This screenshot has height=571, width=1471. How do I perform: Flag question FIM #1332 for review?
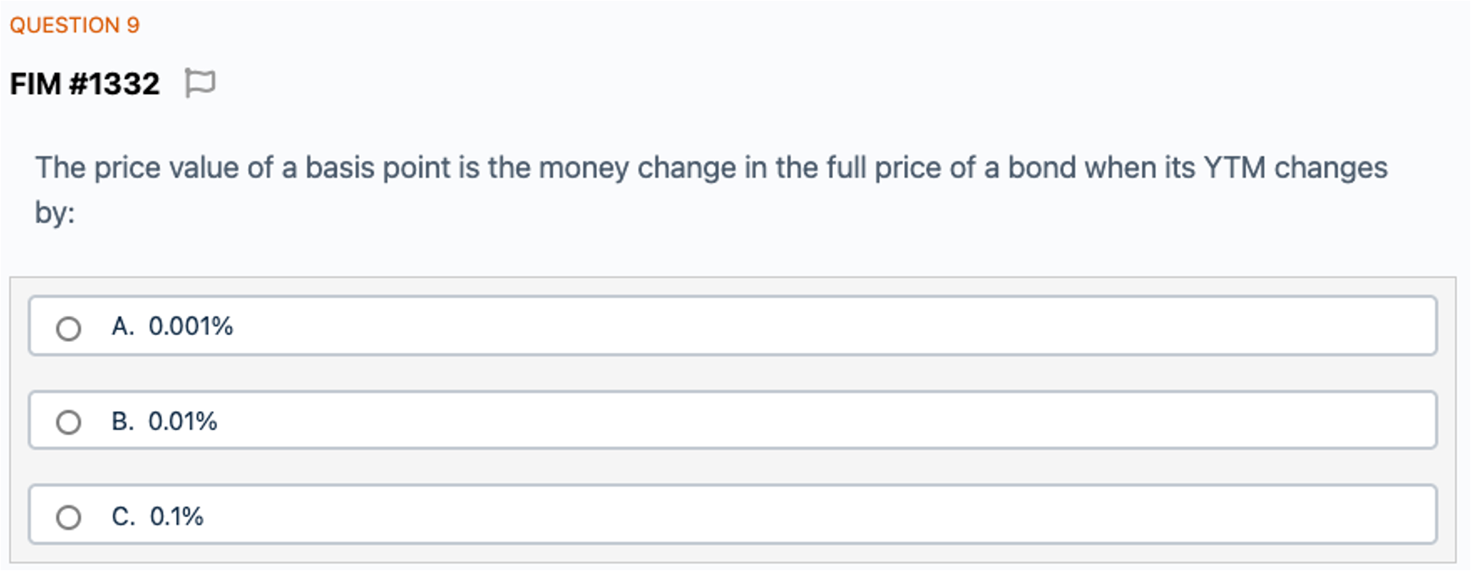(x=200, y=84)
